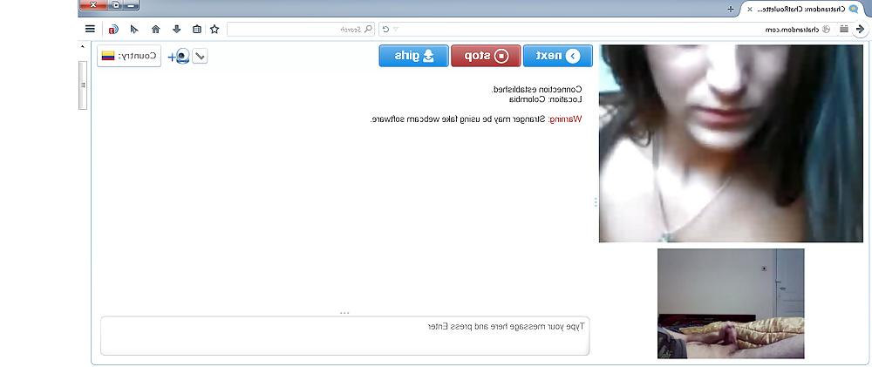Show the bookmarks list icon

click(197, 29)
